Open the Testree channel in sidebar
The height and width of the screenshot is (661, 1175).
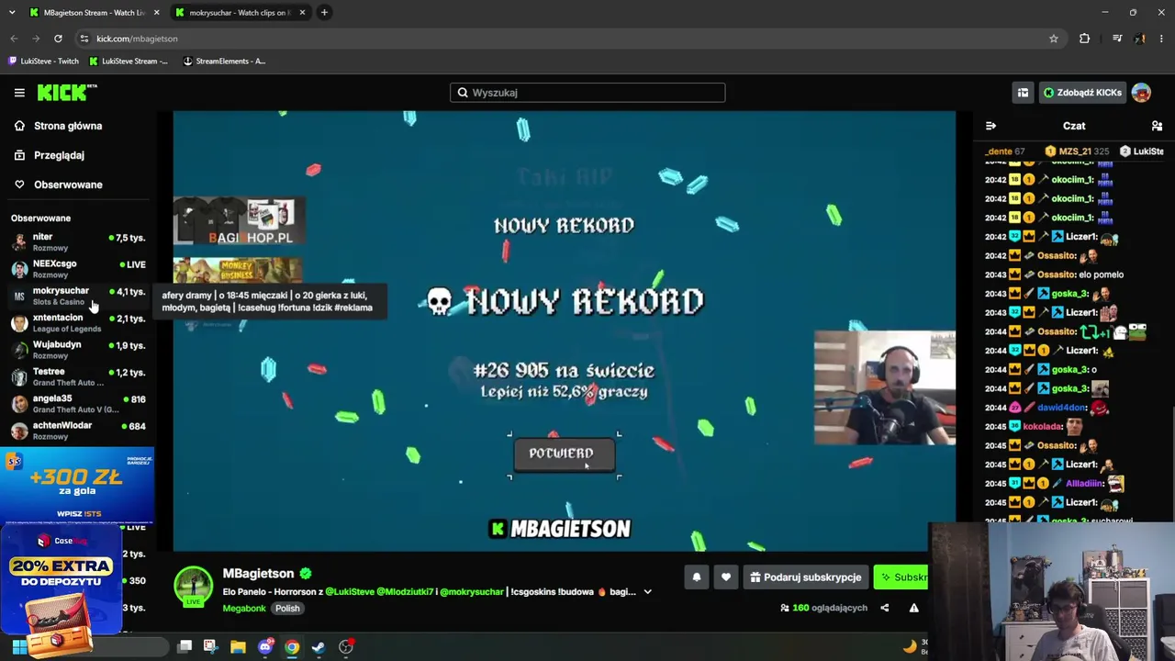tap(78, 376)
